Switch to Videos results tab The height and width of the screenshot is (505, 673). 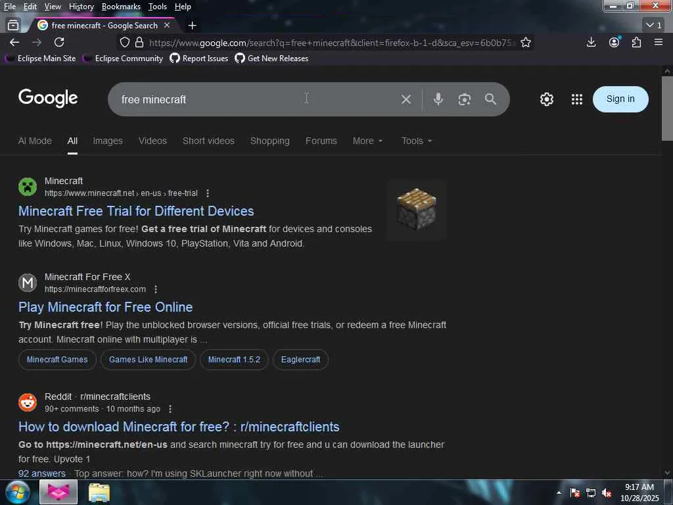click(152, 141)
